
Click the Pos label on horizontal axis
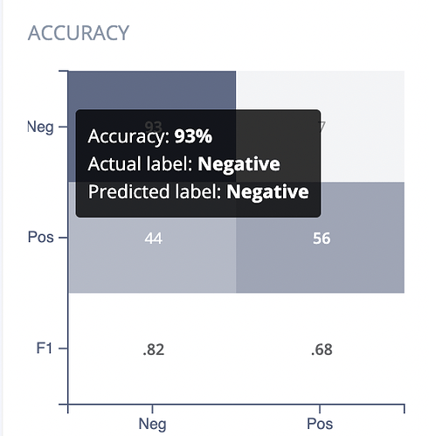320,424
